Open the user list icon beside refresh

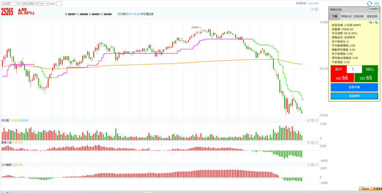377,3
